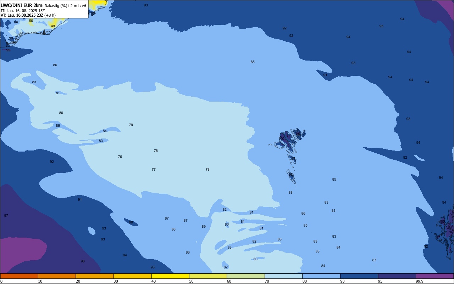
Task: Click the map value "89"
Action: pos(204,227)
